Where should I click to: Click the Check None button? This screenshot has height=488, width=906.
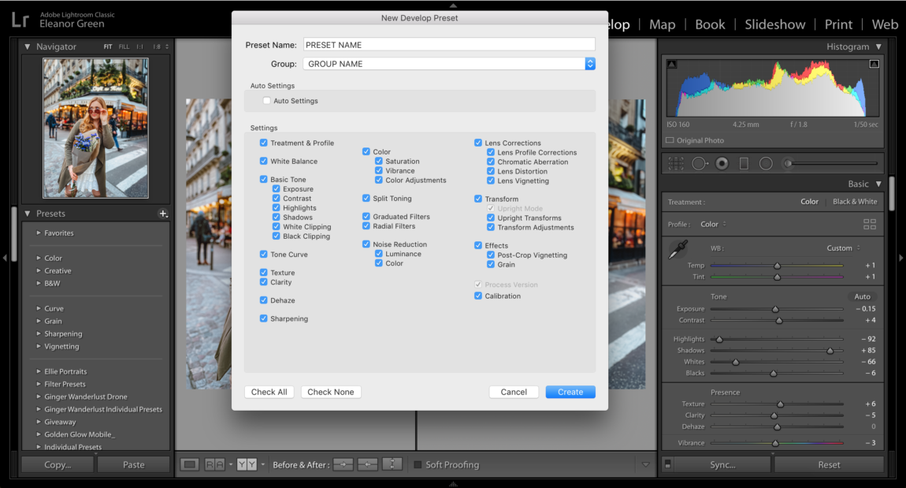click(330, 392)
